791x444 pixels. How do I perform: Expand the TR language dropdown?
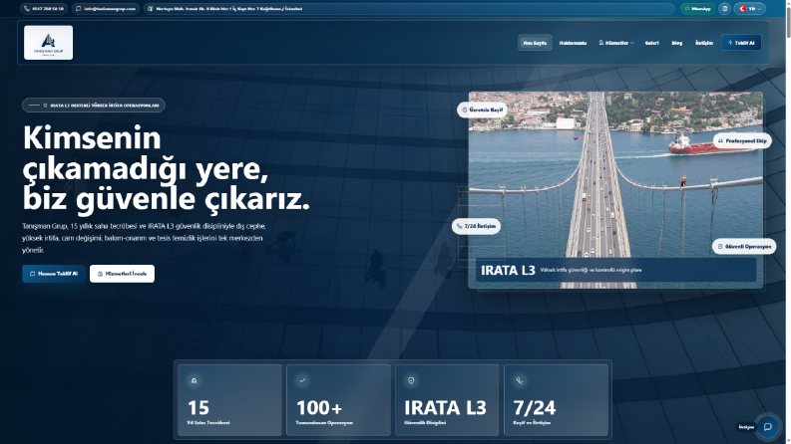[750, 9]
